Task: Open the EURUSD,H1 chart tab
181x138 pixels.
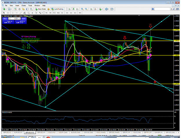Action: [x=18, y=133]
